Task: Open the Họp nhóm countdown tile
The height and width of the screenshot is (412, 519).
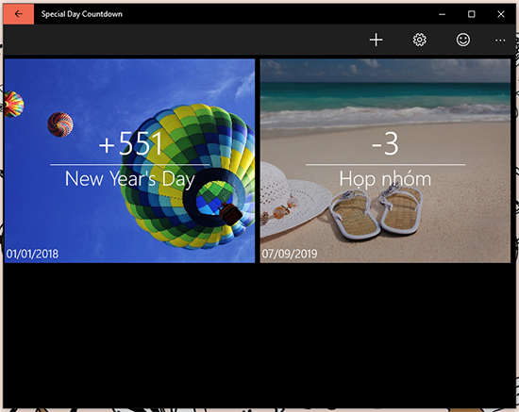Action: (x=385, y=160)
